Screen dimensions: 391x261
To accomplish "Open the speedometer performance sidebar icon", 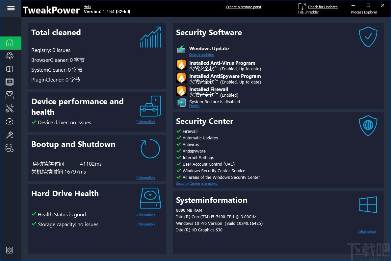I will coord(10,122).
